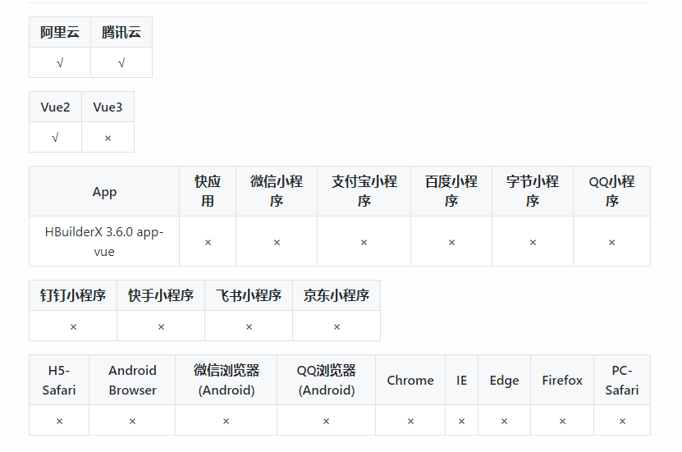The height and width of the screenshot is (452, 682).
Task: Click the Firefox column header
Action: 562,381
